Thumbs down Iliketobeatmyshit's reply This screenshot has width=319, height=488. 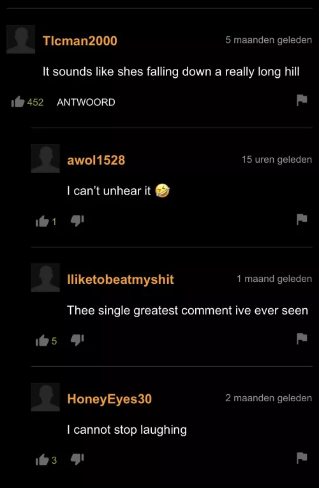[x=77, y=340]
